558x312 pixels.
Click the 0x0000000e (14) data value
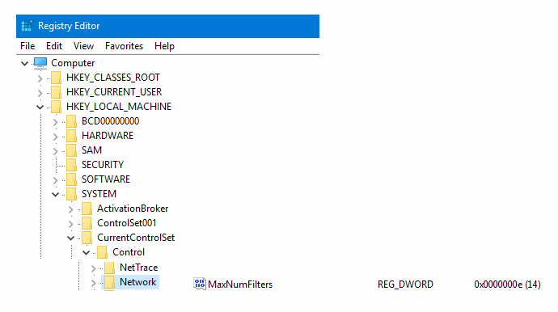point(508,285)
